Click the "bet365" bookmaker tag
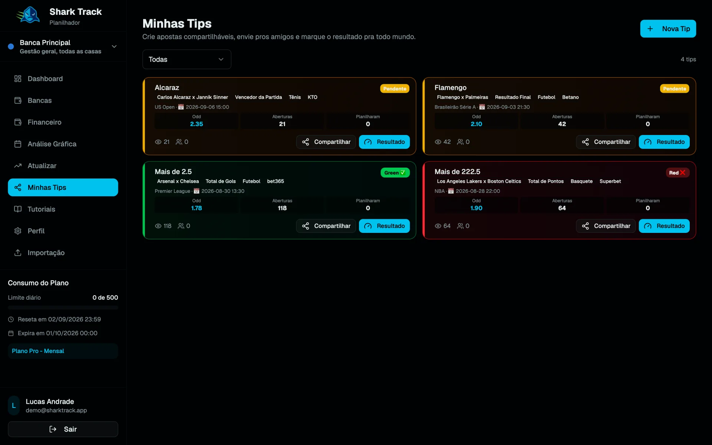 pos(276,181)
